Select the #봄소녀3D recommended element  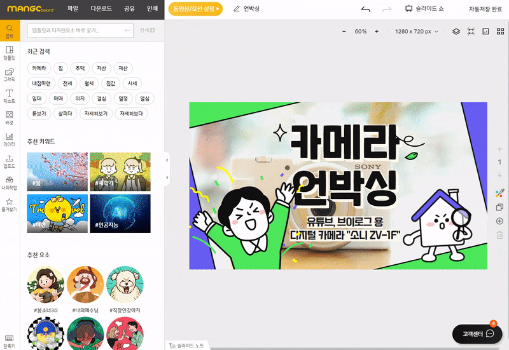45,285
